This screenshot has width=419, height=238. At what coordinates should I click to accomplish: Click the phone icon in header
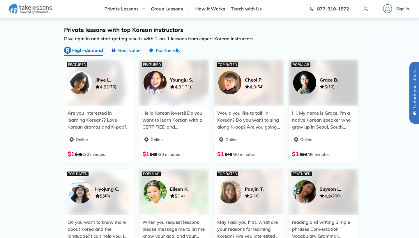312,9
